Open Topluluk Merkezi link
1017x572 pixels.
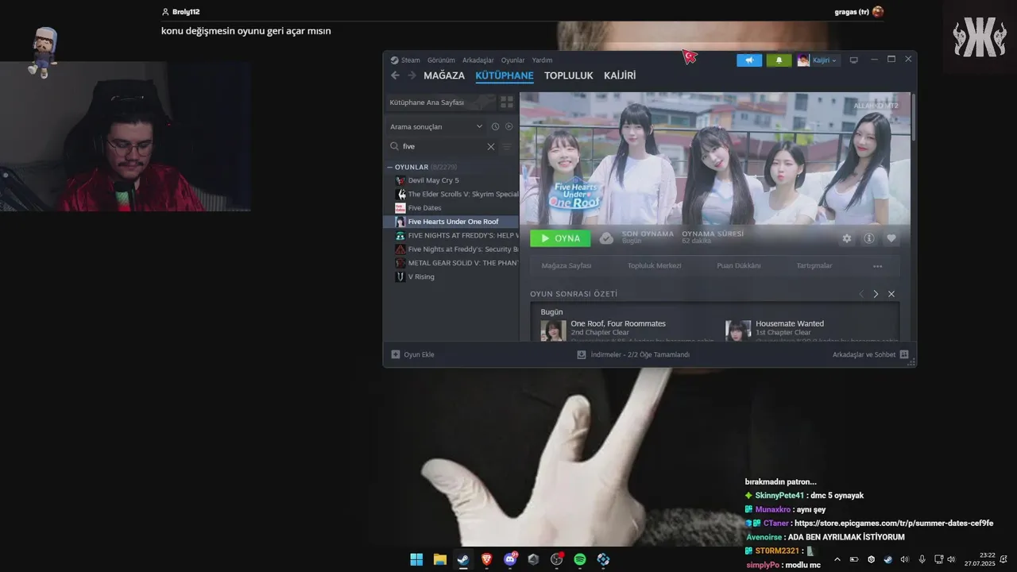point(654,265)
